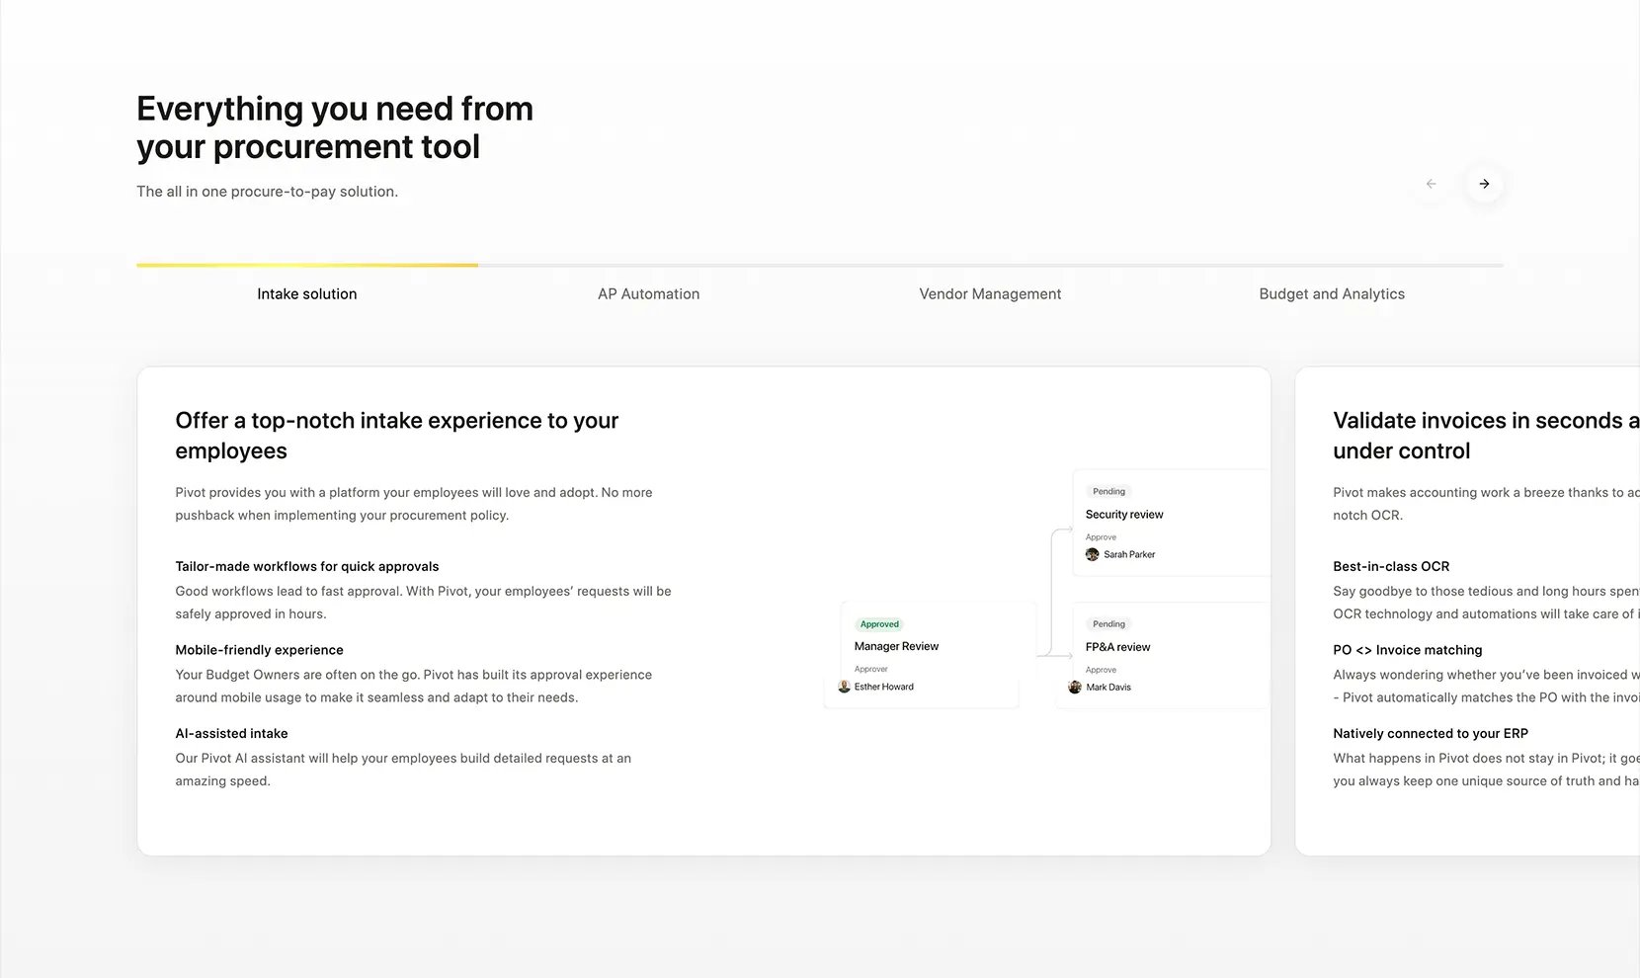This screenshot has height=978, width=1640.
Task: Click the Pending badge above FP&A review
Action: point(1108,624)
